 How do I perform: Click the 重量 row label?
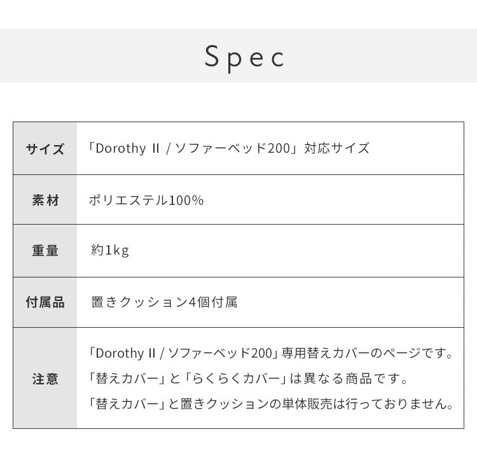click(45, 251)
